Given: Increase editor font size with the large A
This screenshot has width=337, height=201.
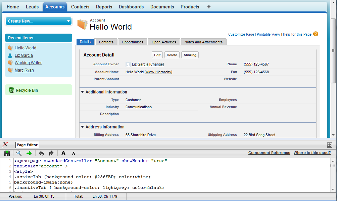Looking at the screenshot, I should point(63,153).
